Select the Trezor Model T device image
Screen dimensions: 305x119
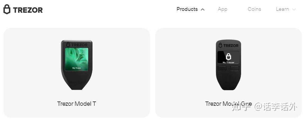tap(77, 65)
